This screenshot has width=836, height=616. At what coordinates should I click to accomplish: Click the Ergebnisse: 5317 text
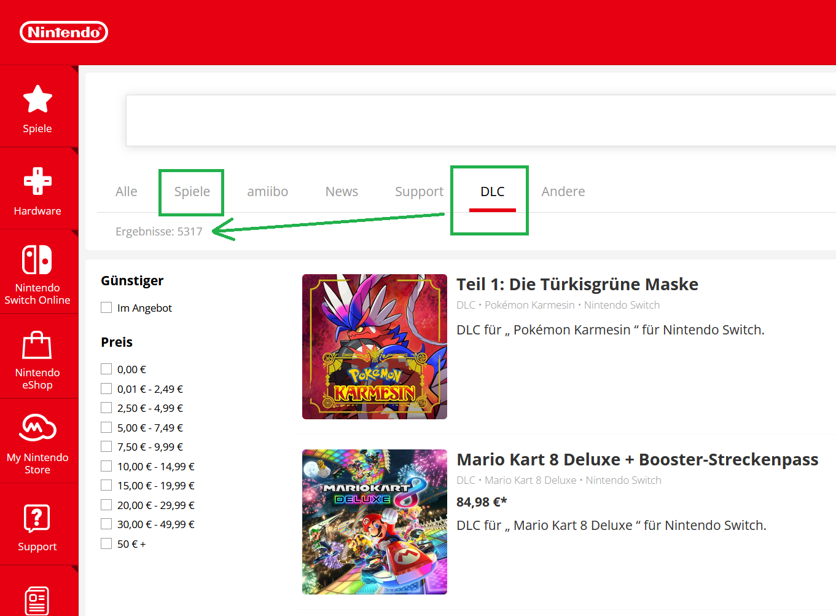pos(159,232)
